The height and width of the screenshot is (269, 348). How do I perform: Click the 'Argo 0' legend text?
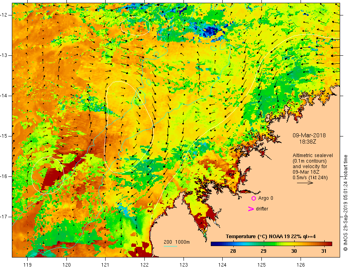tap(266, 198)
